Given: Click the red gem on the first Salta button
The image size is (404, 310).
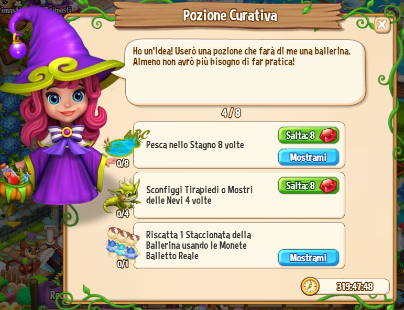Looking at the screenshot, I should pyautogui.click(x=328, y=136).
